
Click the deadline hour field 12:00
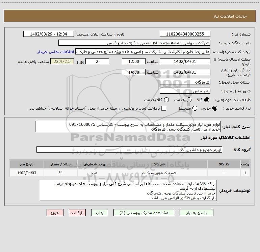[x=134, y=62]
